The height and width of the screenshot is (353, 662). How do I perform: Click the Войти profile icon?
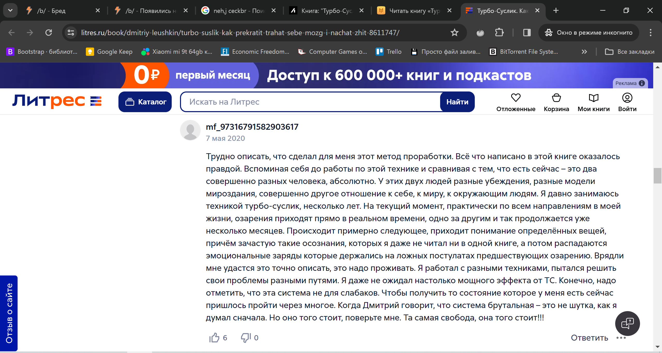(627, 98)
